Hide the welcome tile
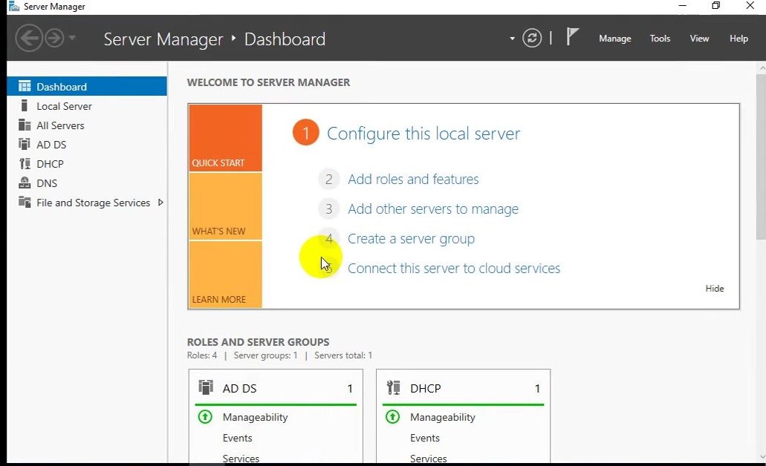This screenshot has width=766, height=466. 714,289
